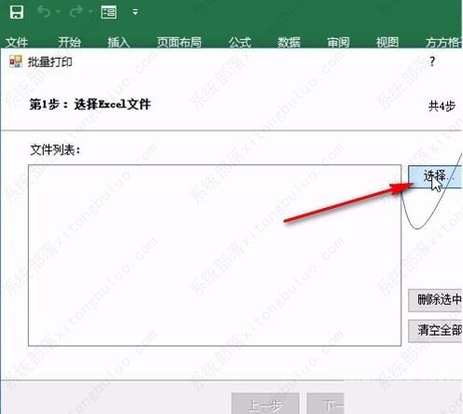The height and width of the screenshot is (414, 463).
Task: Switch to the 插入 ribbon tab
Action: [119, 42]
